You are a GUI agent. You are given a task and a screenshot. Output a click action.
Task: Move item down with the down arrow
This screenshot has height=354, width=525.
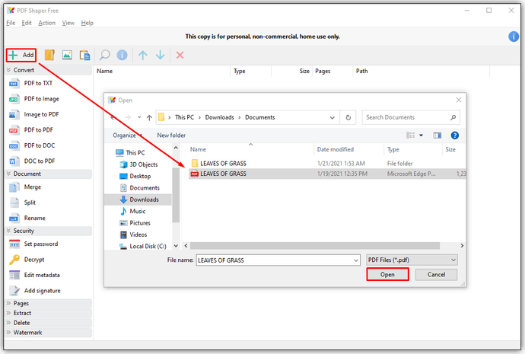pyautogui.click(x=161, y=55)
